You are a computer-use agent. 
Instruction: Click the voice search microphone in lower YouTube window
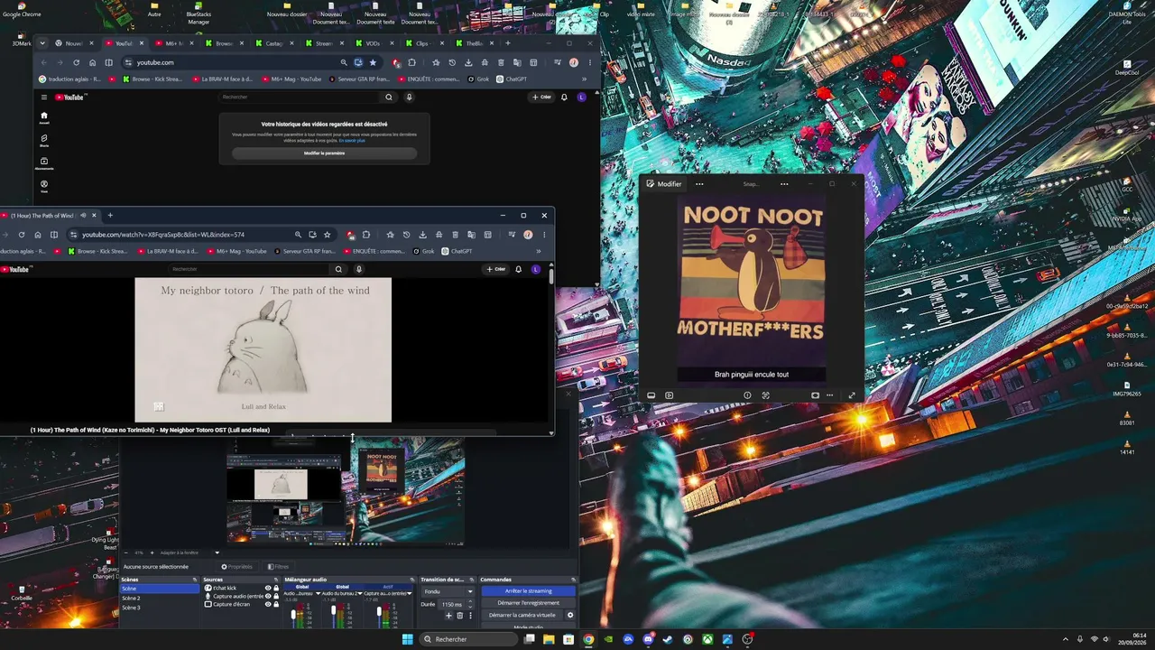click(x=359, y=269)
